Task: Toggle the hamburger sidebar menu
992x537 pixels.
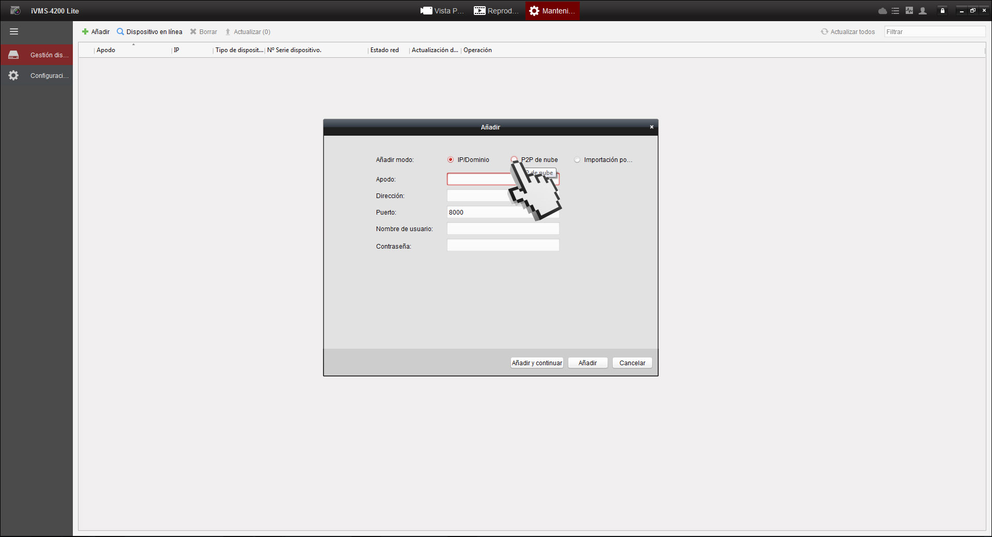Action: coord(14,31)
